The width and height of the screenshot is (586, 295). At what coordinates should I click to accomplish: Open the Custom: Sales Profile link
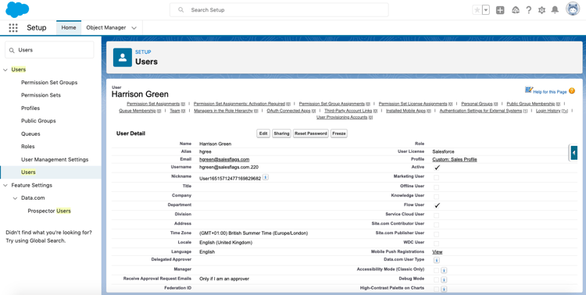(x=455, y=159)
